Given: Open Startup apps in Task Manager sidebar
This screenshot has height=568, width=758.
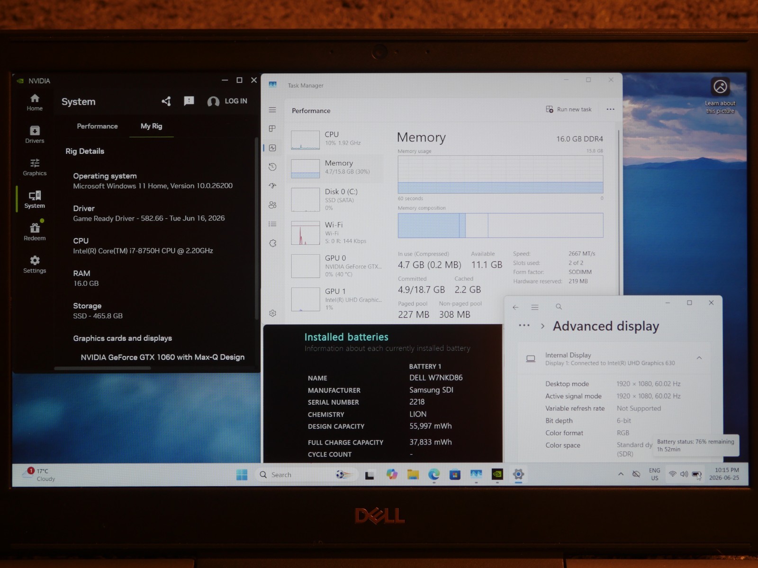Looking at the screenshot, I should [272, 186].
